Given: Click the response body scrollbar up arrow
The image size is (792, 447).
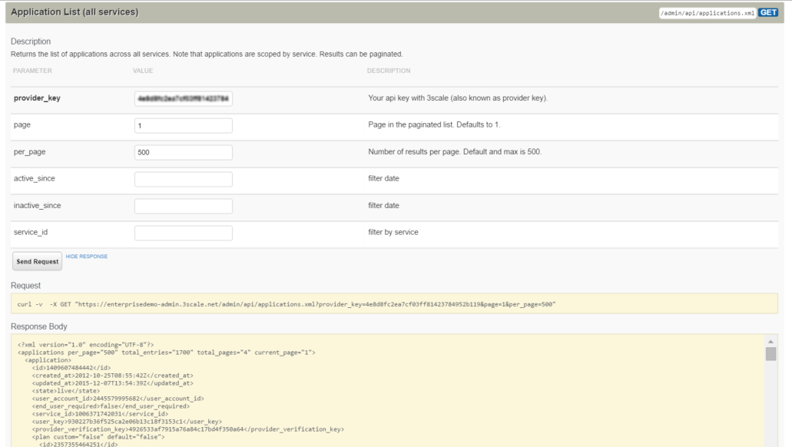Looking at the screenshot, I should point(770,340).
